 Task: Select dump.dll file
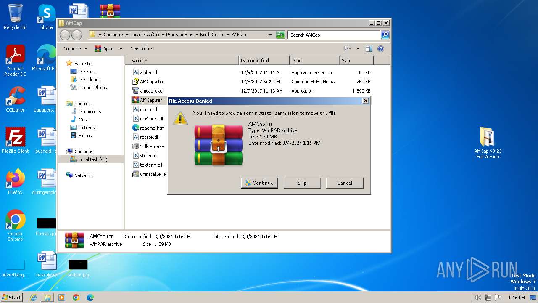[148, 109]
